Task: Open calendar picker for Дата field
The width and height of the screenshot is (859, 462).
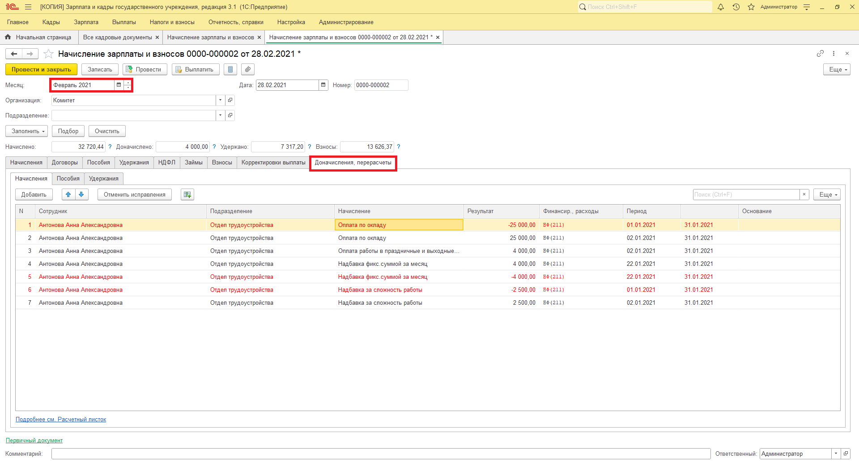Action: [x=323, y=85]
